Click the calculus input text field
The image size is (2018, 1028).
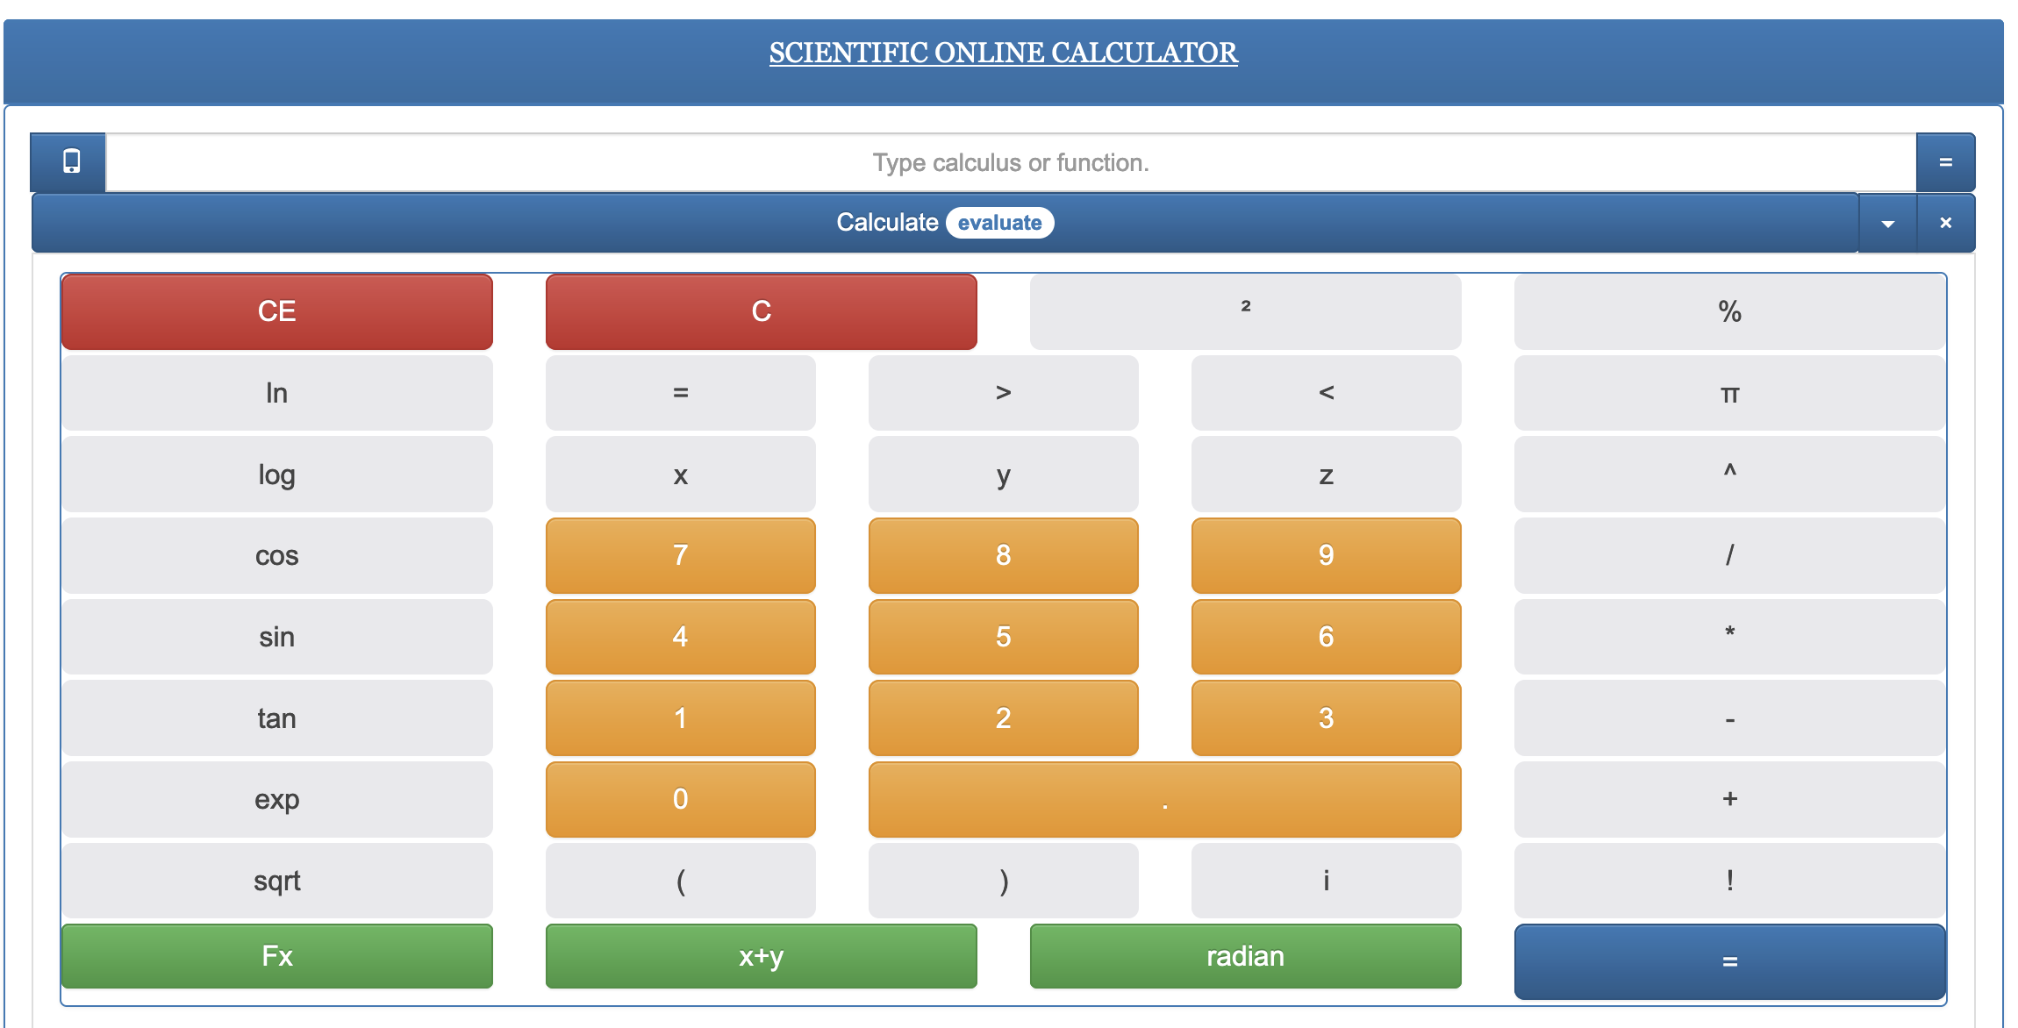pos(1008,162)
